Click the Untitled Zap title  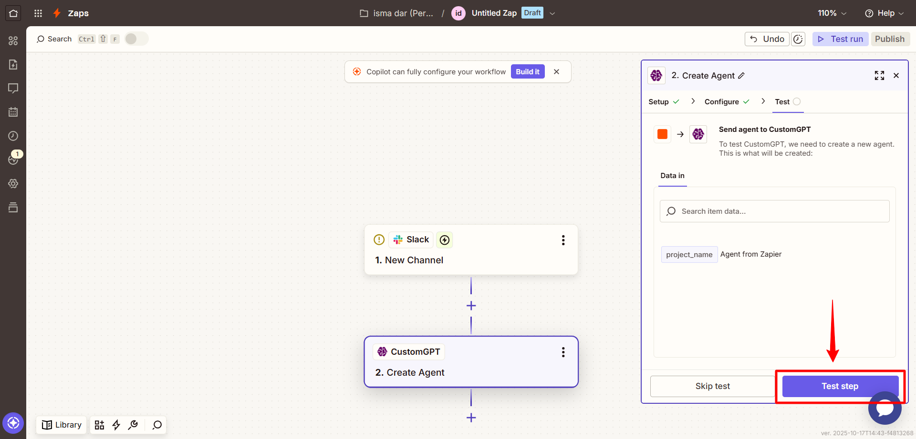click(x=494, y=13)
